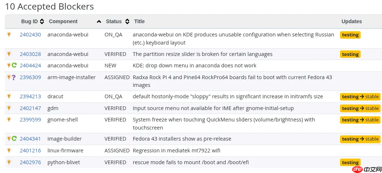Click lightbulb icon beside bug 2402430
This screenshot has width=382, height=173.
[x=9, y=34]
